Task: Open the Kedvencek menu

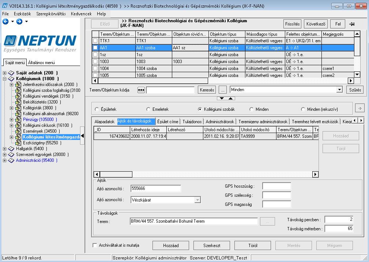Action: [x=81, y=14]
